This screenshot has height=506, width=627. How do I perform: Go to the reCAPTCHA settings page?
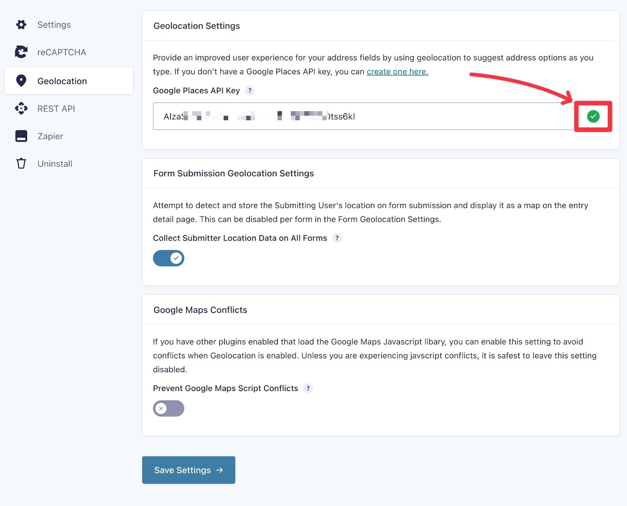pyautogui.click(x=61, y=52)
